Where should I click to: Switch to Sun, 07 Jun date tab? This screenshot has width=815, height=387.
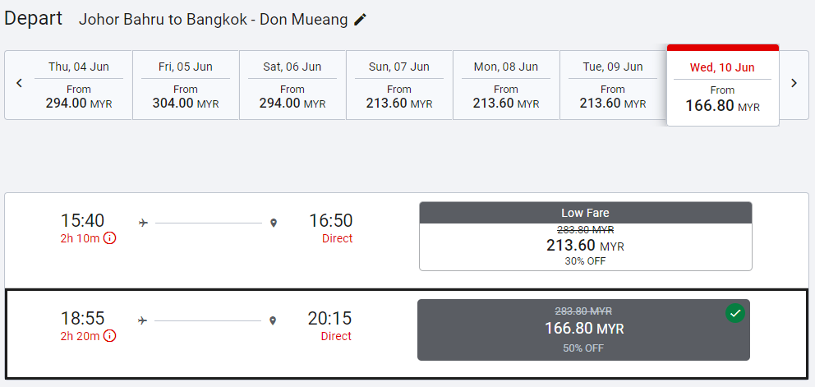[x=399, y=85]
